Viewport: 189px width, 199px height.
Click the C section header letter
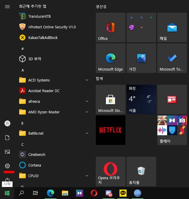click(22, 145)
